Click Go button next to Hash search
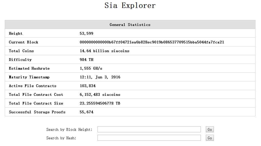The height and width of the screenshot is (146, 261). 210,138
